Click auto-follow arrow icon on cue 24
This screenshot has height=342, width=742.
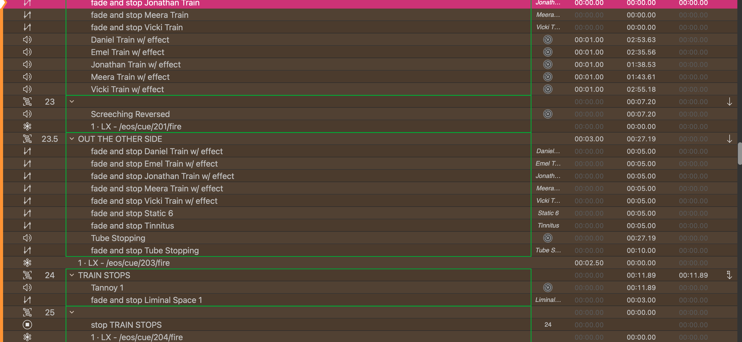[729, 275]
